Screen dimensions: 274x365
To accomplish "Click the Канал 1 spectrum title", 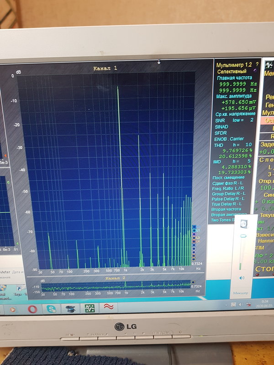I will point(105,68).
